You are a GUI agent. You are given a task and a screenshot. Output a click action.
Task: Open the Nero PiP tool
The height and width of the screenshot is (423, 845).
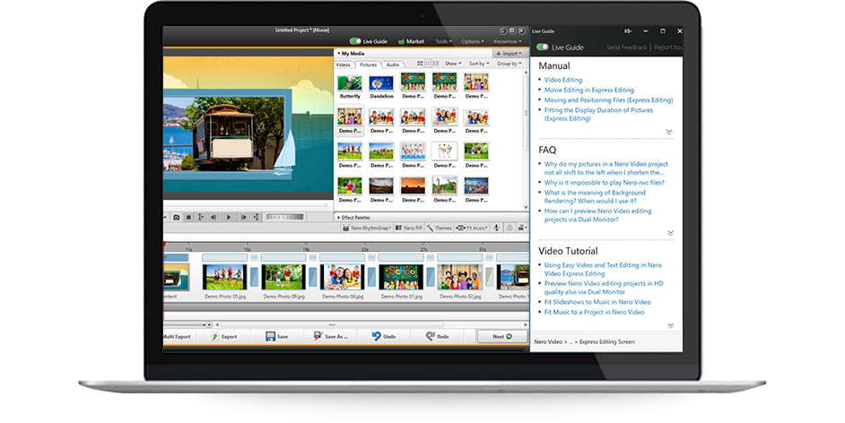(x=408, y=229)
